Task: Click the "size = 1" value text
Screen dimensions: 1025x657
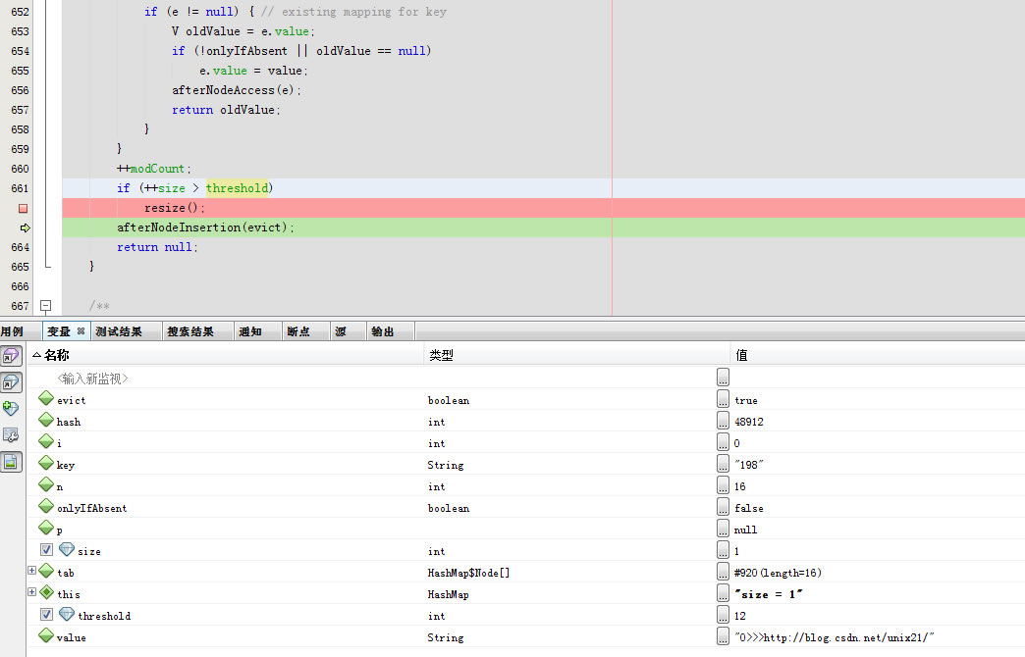Action: [768, 594]
